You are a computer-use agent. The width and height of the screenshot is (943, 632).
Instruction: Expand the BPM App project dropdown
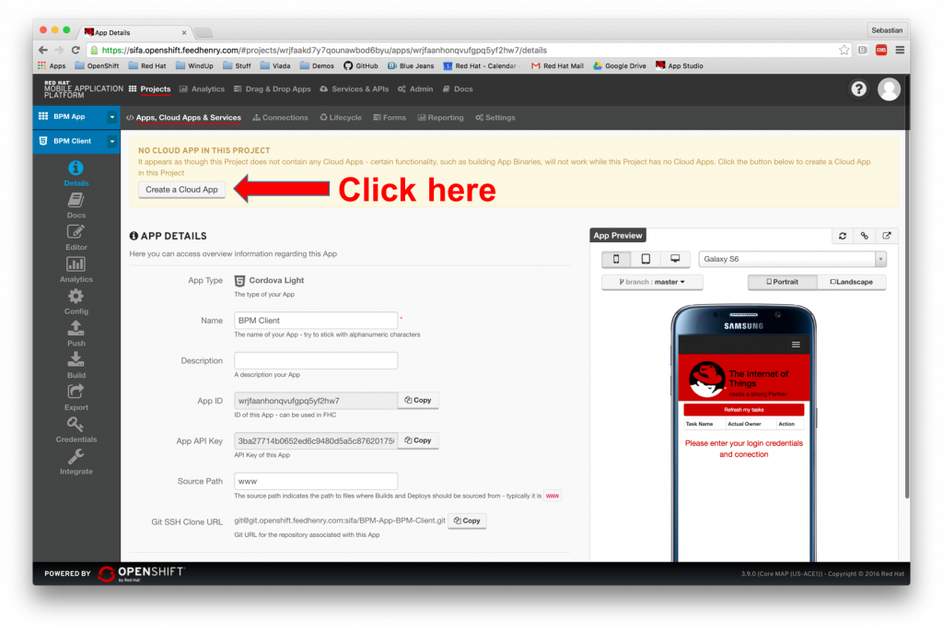(111, 117)
